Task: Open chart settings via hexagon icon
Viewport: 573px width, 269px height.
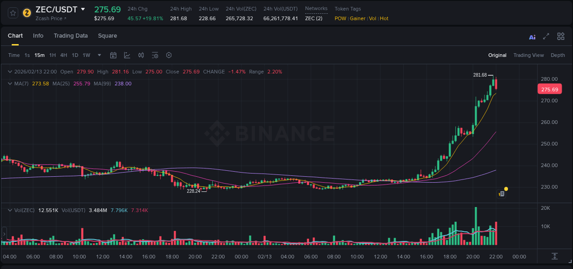Action: pyautogui.click(x=169, y=55)
